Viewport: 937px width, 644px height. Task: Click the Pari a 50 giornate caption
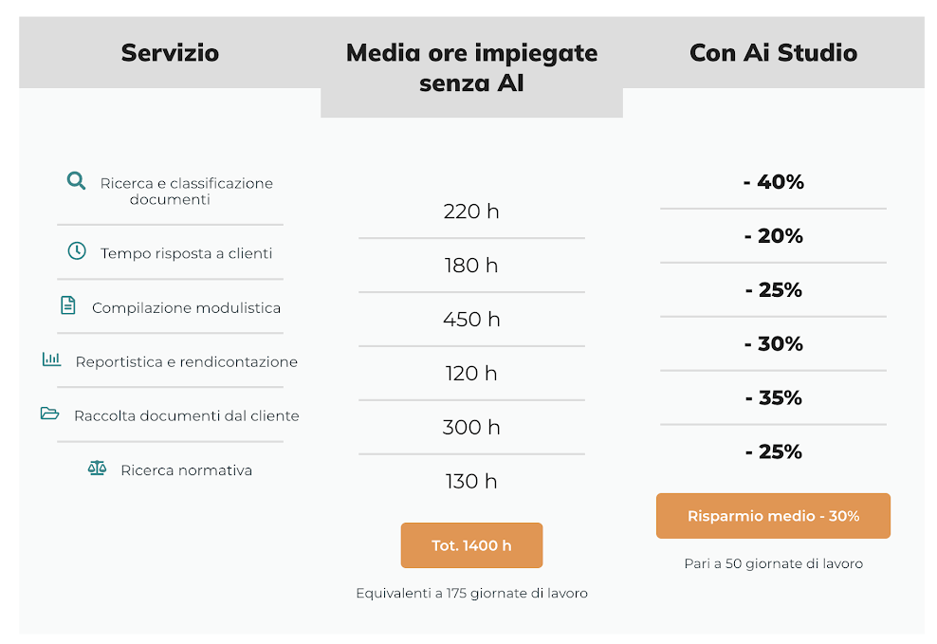point(773,563)
